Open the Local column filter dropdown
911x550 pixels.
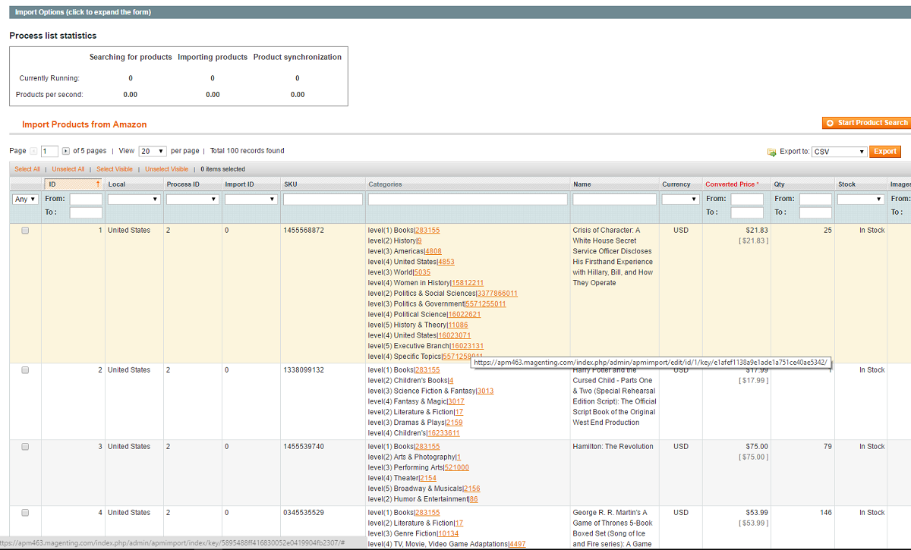point(134,200)
